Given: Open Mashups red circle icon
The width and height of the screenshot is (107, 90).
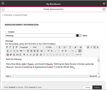Looking at the screenshot, I should click(8, 55).
